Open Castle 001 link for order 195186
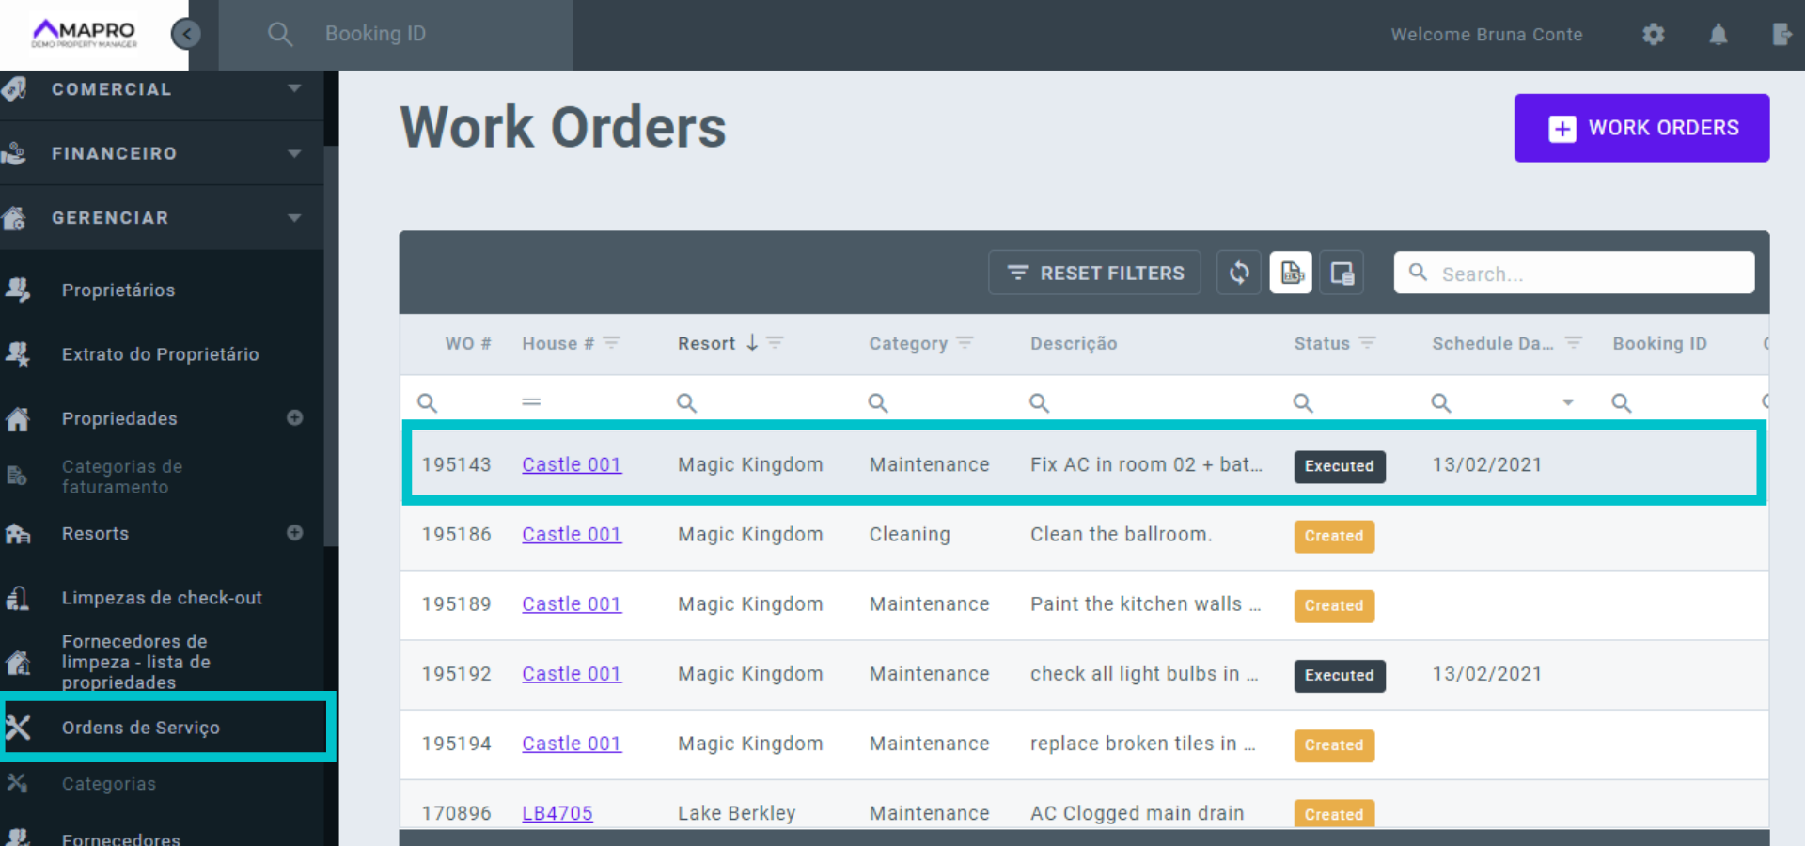This screenshot has width=1805, height=846. [572, 535]
